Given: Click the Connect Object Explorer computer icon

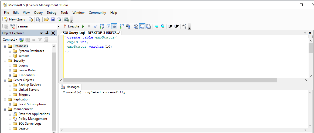Looking at the screenshot, I should coord(21,40).
